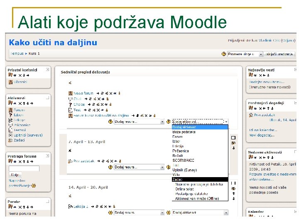The image size is (299, 224).
Task: Move the Pretraga foruma block right
Action: pyautogui.click(x=32, y=161)
